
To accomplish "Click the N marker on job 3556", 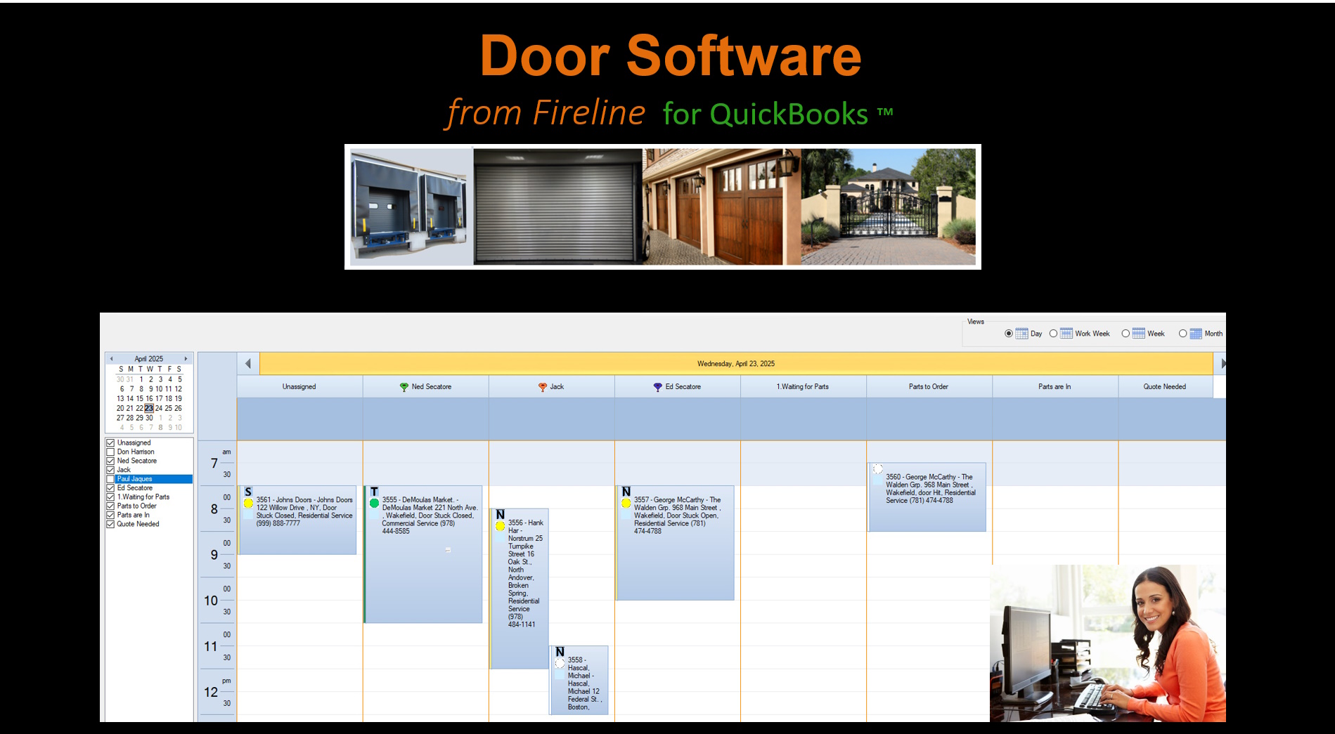I will pos(500,515).
